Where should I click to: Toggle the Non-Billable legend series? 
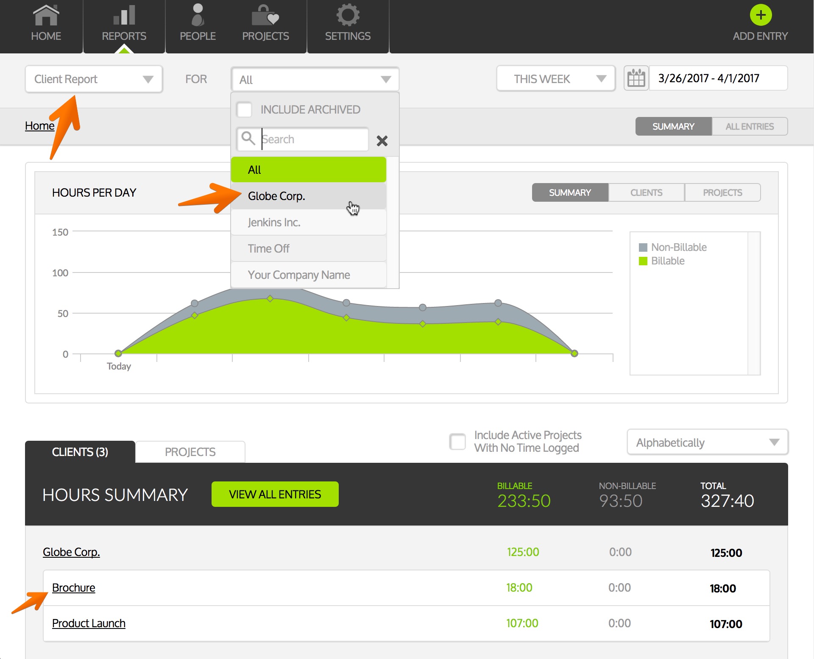(x=672, y=247)
